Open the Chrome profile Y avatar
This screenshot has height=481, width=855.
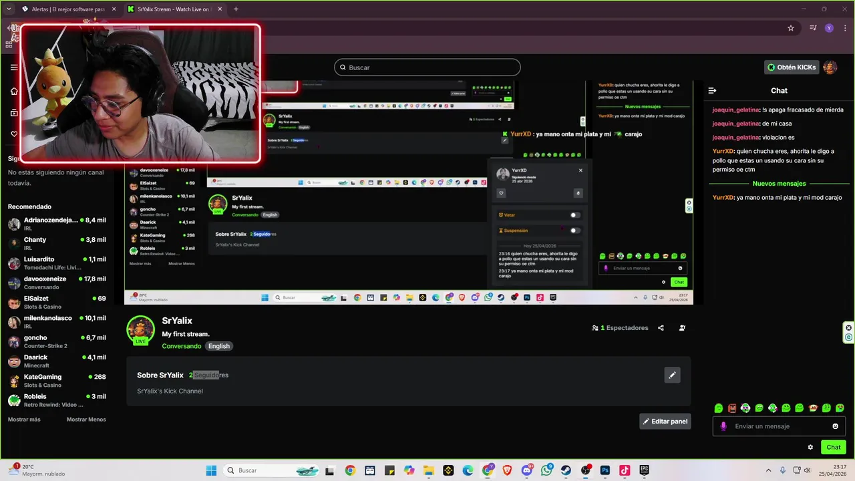(829, 28)
